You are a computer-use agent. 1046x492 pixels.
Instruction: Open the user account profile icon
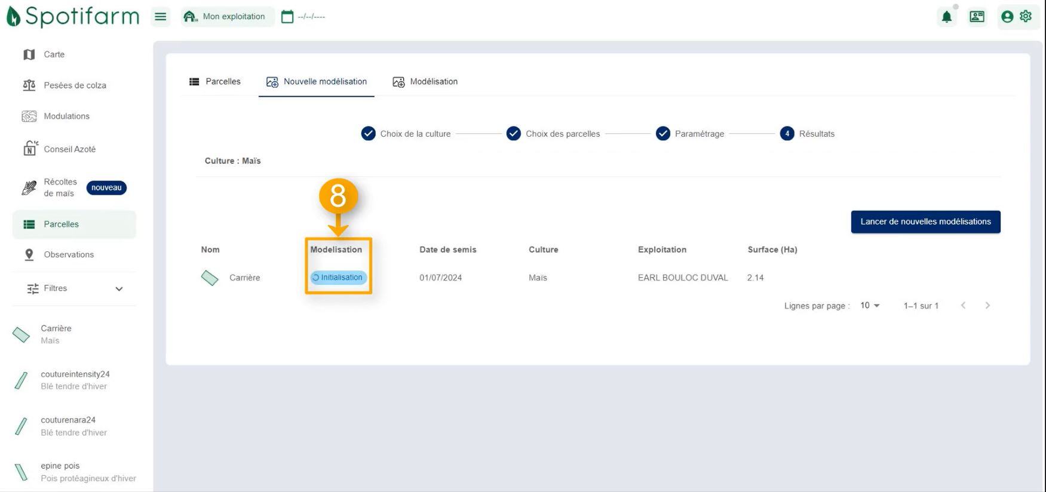[x=1007, y=17]
